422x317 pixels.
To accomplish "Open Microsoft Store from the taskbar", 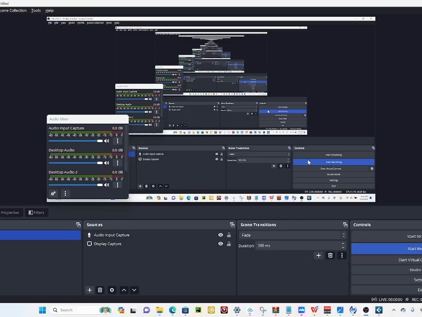I will (185, 310).
